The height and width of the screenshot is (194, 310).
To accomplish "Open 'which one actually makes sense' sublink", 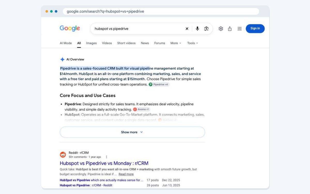I will pos(102,180).
